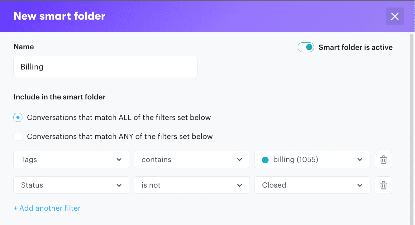Viewport: 415px width, 225px height.
Task: Open the billing (1055) tag selector
Action: pyautogui.click(x=312, y=159)
